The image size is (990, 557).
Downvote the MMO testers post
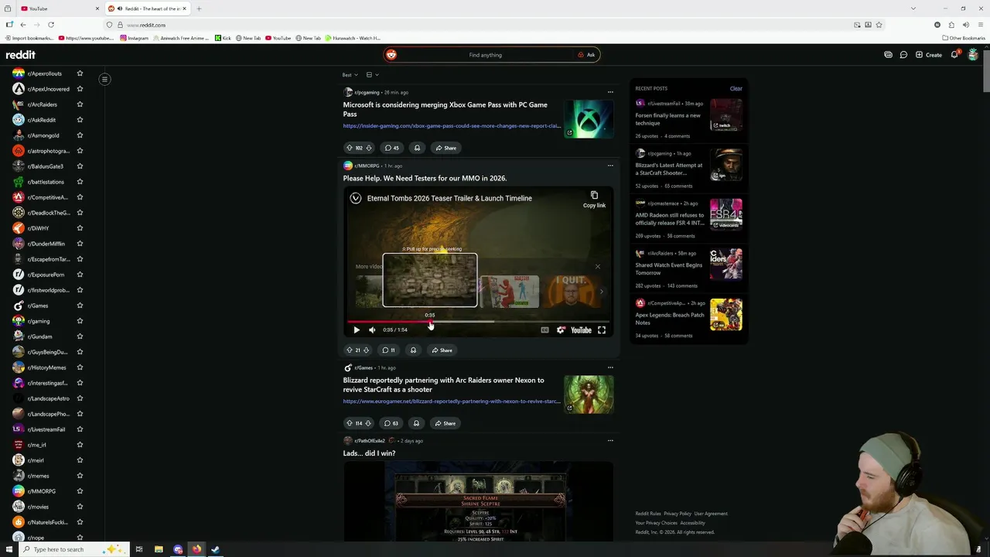[366, 350]
